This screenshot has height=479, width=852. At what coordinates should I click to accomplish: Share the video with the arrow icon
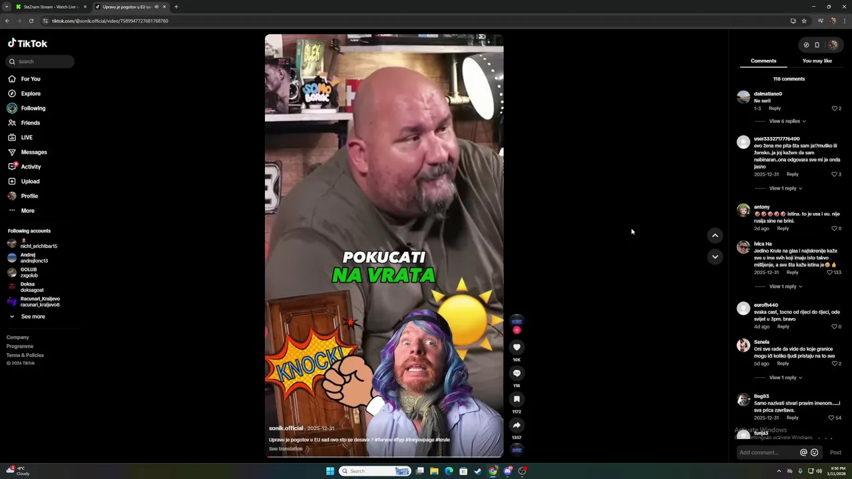[x=517, y=425]
